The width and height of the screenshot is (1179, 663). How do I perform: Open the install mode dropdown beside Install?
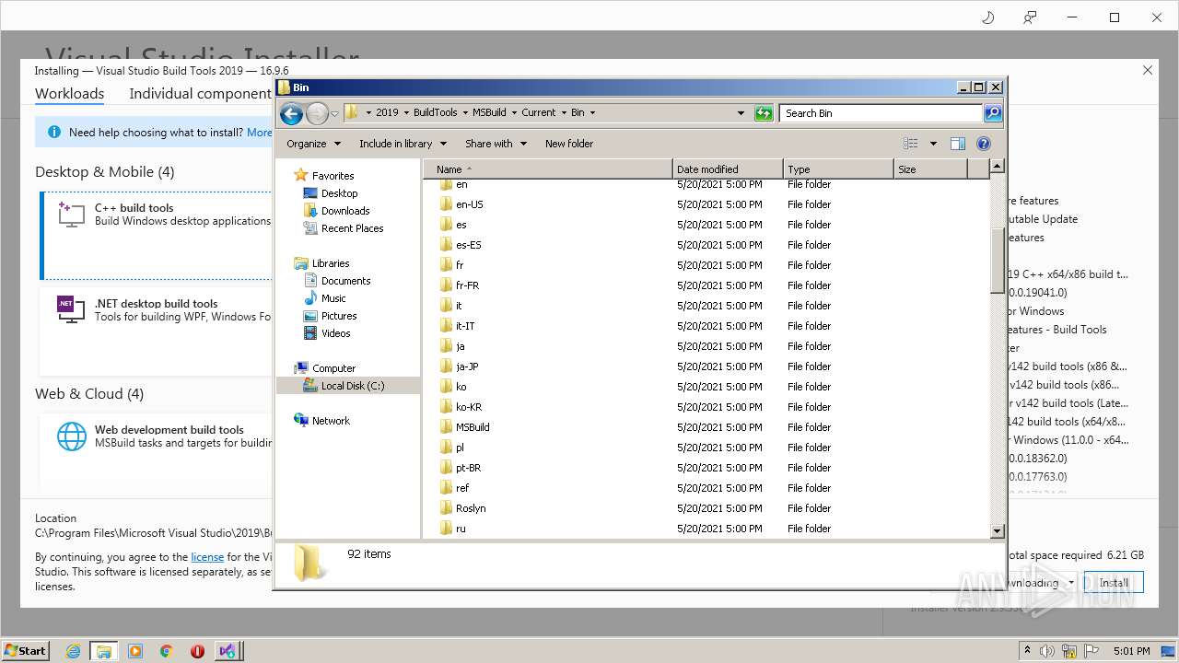click(x=1071, y=583)
